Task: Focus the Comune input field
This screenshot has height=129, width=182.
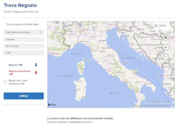Action: point(24,39)
